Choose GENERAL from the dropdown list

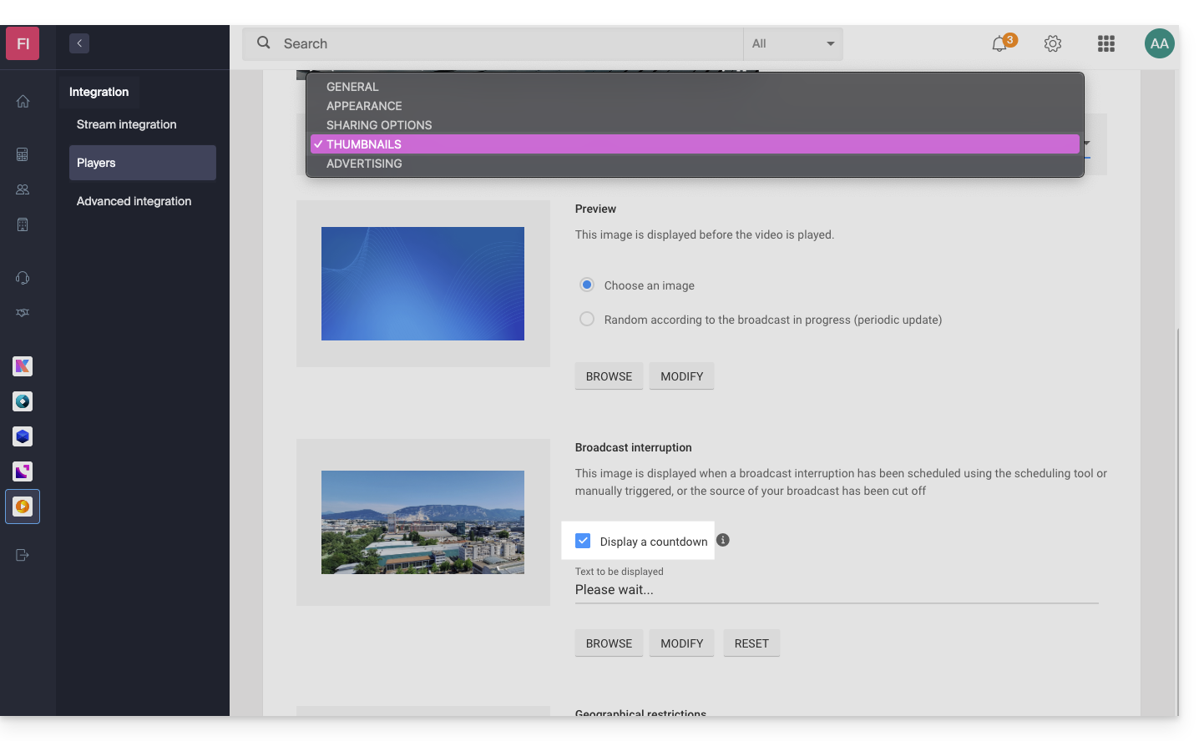(352, 87)
